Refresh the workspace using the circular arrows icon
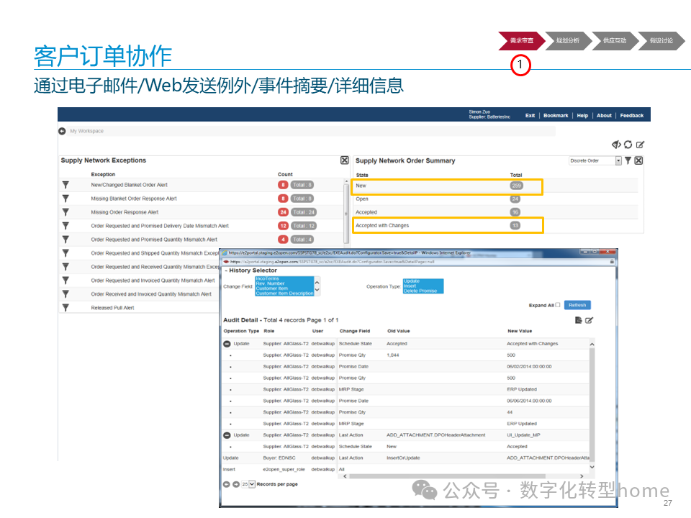The image size is (691, 518). [x=628, y=145]
